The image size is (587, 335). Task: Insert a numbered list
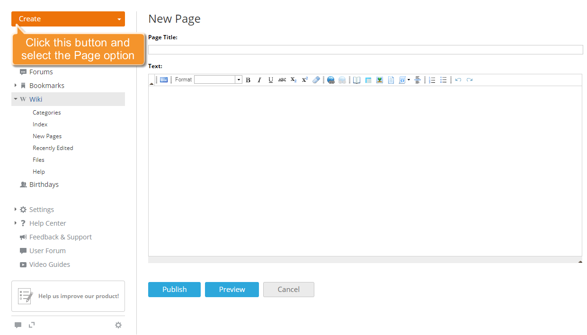coord(432,80)
